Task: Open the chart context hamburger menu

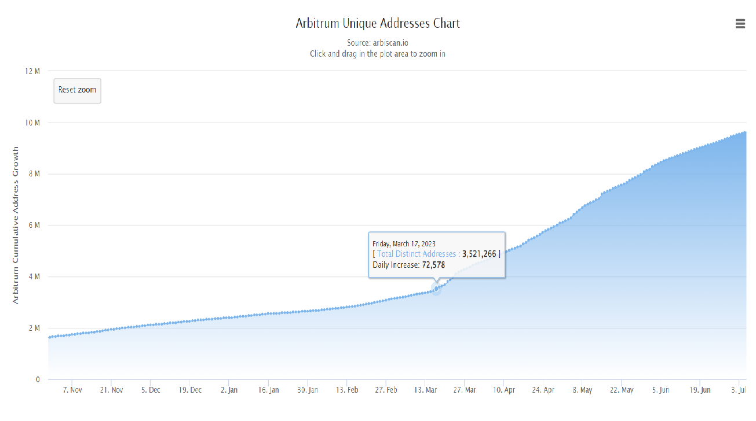Action: tap(740, 24)
